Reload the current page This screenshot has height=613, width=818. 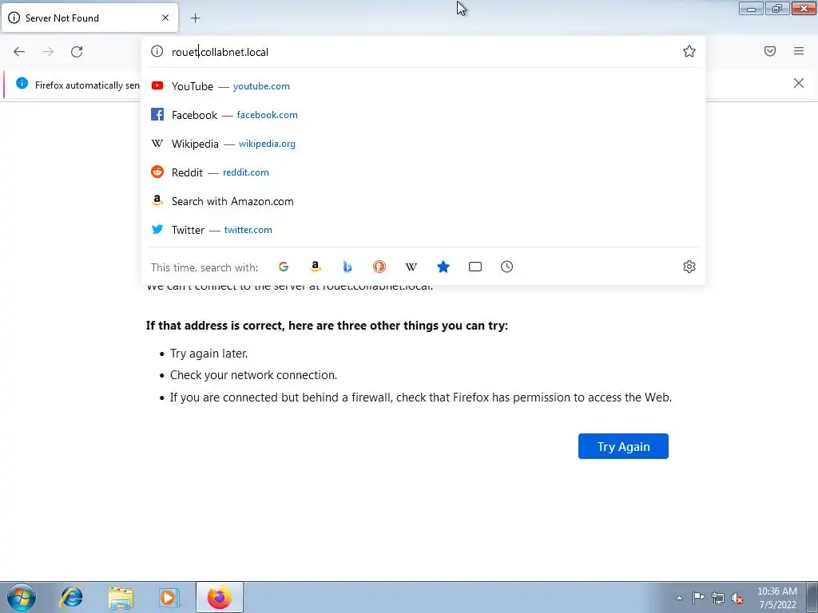(x=77, y=51)
